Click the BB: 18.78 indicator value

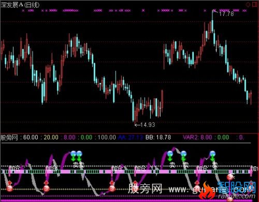(158, 137)
